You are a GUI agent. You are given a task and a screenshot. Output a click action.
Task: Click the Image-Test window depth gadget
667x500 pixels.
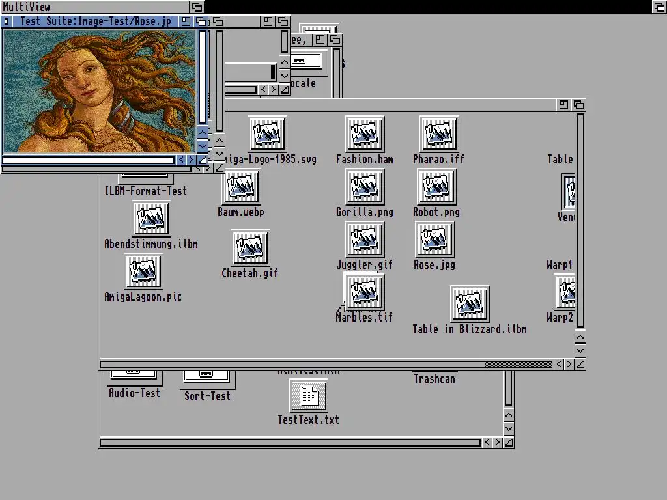pyautogui.click(x=578, y=105)
